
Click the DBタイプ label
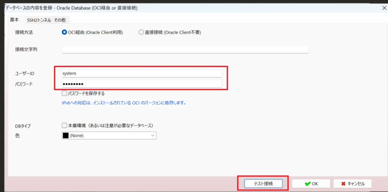click(23, 126)
